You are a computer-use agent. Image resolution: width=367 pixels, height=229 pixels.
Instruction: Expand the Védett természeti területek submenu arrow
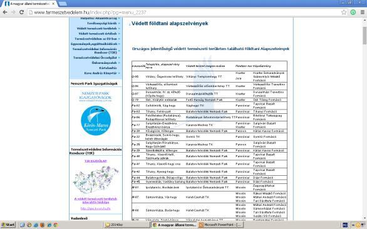[119, 28]
